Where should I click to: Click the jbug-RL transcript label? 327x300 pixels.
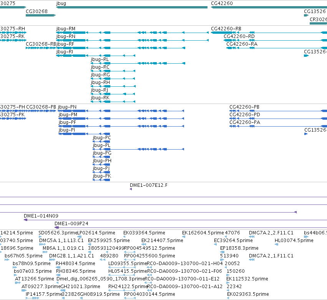pos(100,59)
